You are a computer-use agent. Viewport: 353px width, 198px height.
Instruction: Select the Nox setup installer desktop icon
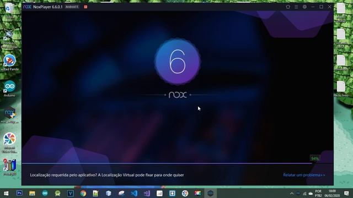coord(9,115)
